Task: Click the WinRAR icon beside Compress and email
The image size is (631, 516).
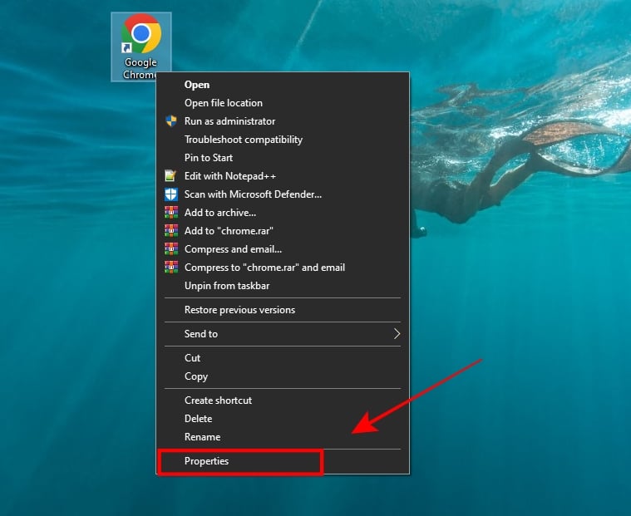Action: (171, 249)
